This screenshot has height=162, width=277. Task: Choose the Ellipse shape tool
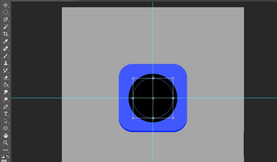[x=5, y=128]
